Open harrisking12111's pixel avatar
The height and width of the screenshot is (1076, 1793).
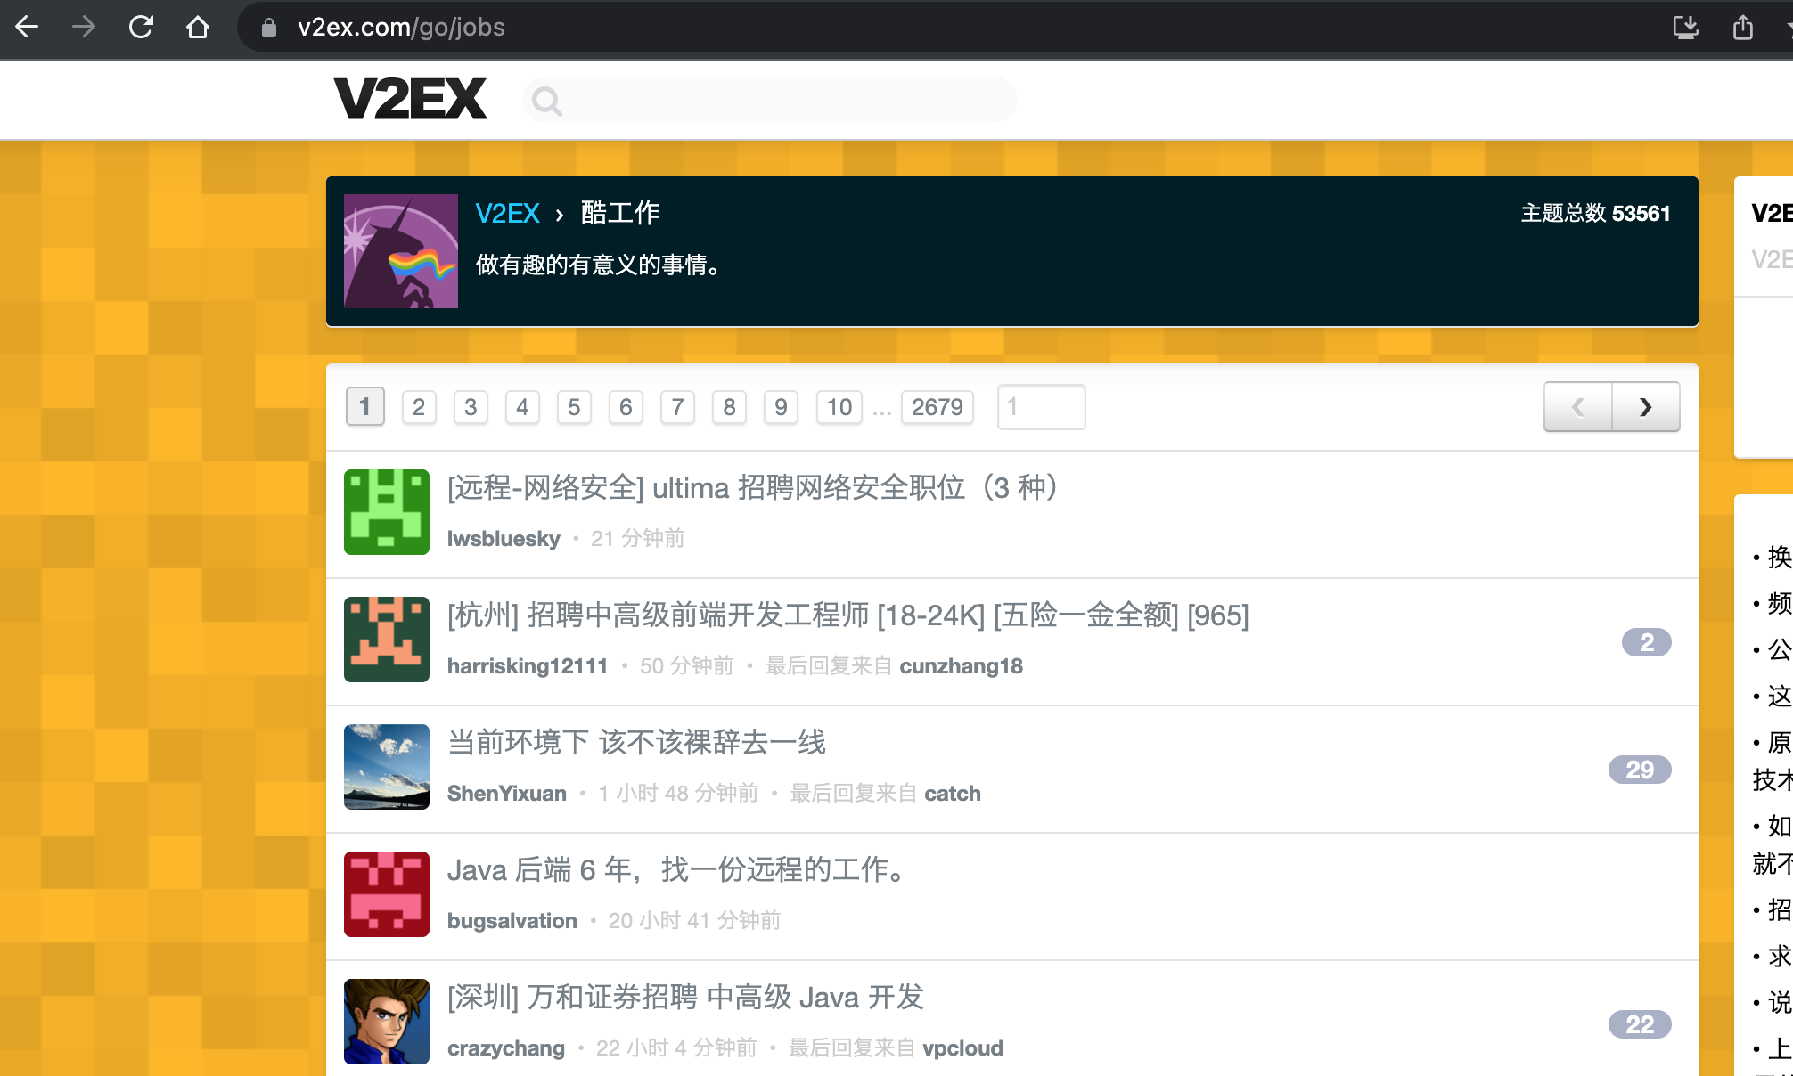387,640
